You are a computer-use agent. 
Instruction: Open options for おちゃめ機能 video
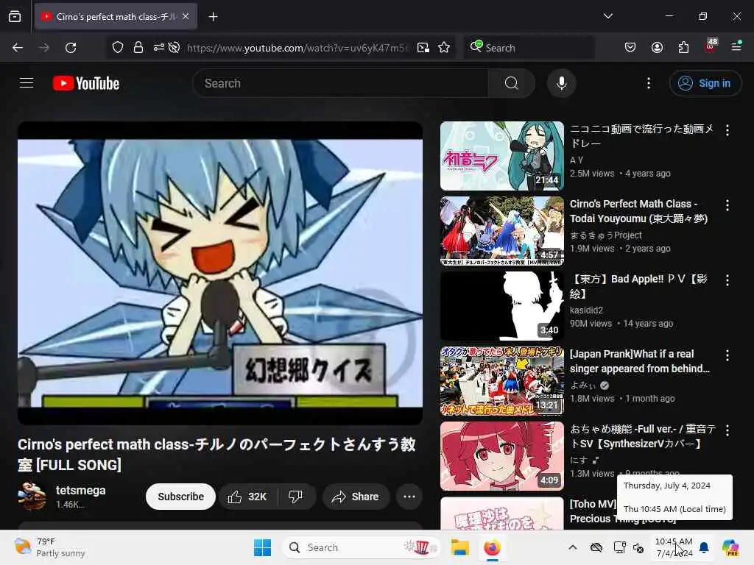coord(727,430)
